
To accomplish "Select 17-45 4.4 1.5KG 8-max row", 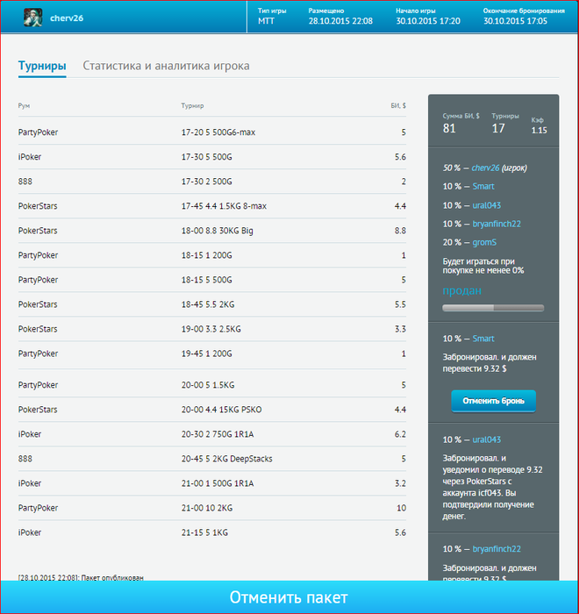I will pos(212,206).
